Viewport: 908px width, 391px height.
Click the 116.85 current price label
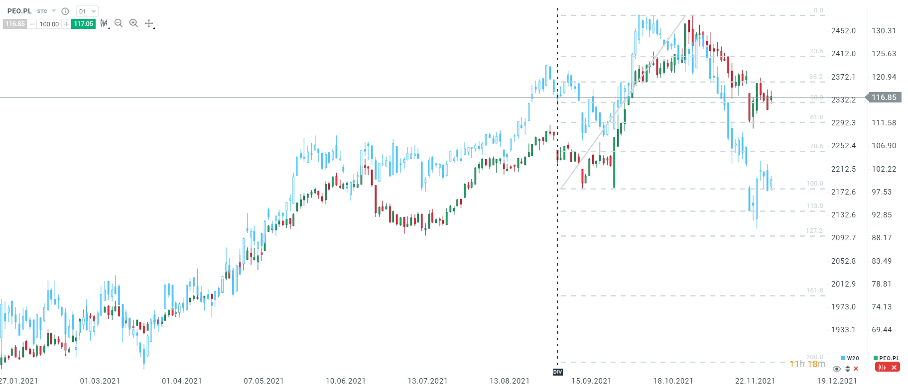[884, 98]
